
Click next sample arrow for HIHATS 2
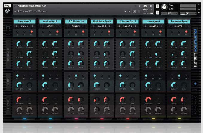[x=187, y=26]
